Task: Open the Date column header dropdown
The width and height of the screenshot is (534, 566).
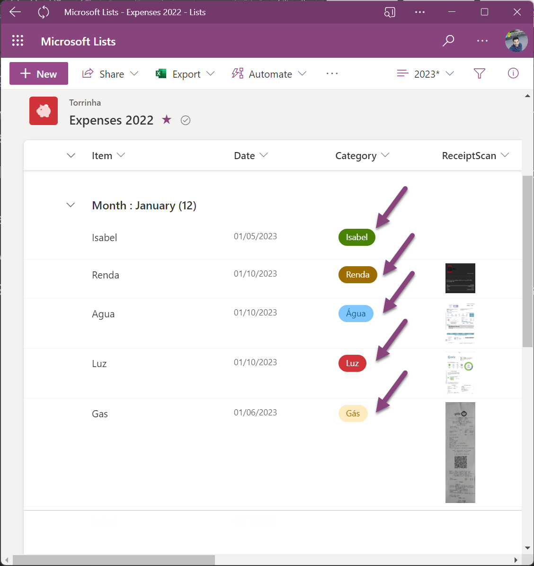Action: [x=250, y=156]
